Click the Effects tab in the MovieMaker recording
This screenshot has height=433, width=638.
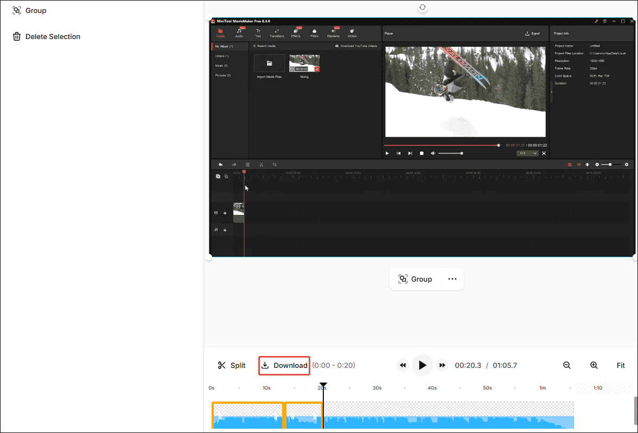[296, 33]
